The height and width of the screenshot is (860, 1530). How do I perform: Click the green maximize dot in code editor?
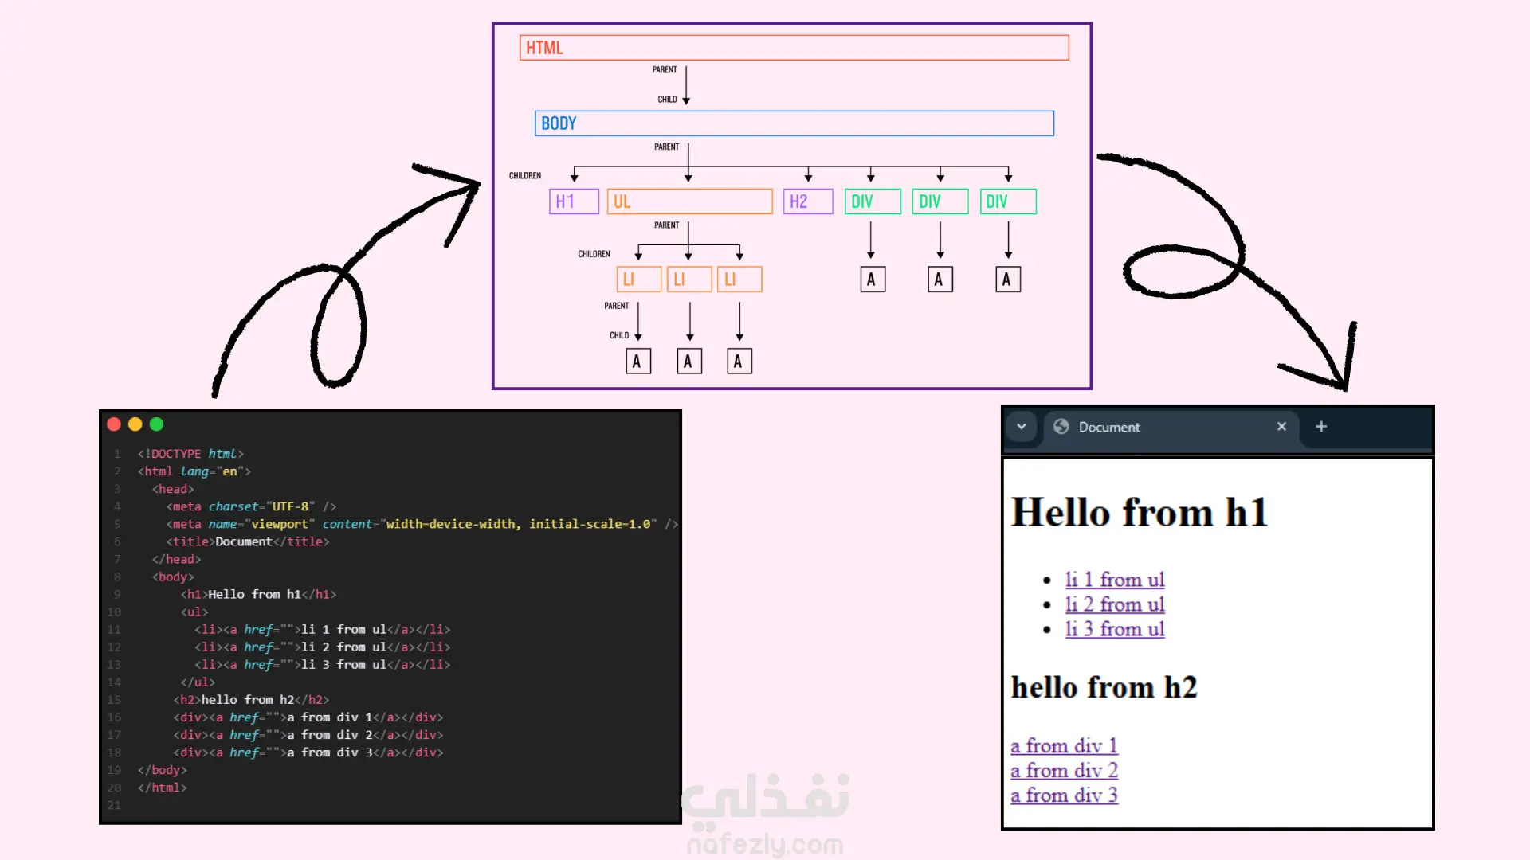click(x=157, y=424)
